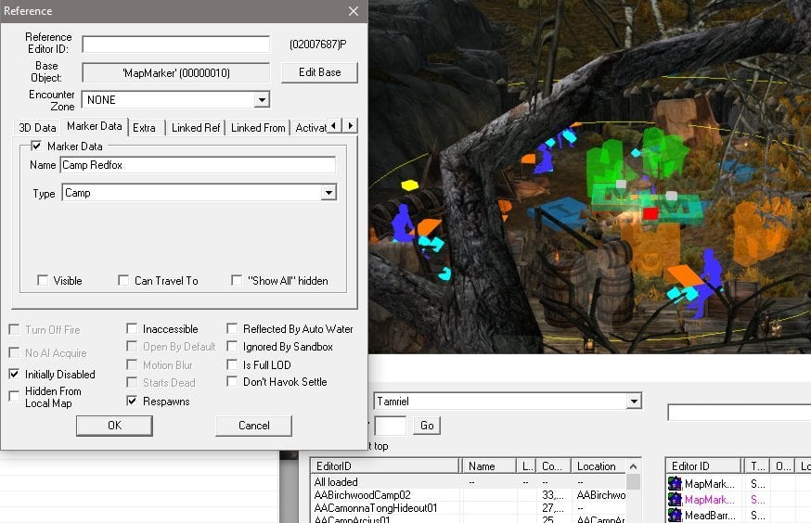This screenshot has height=523, width=811.
Task: Click the Go button
Action: [x=427, y=426]
